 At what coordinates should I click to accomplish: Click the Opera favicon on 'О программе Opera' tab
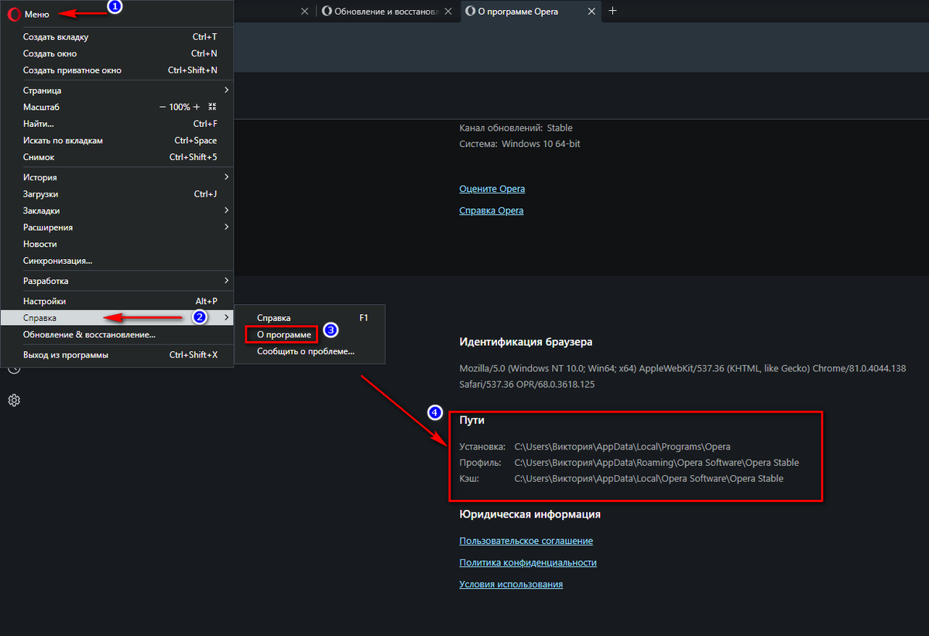tap(471, 11)
